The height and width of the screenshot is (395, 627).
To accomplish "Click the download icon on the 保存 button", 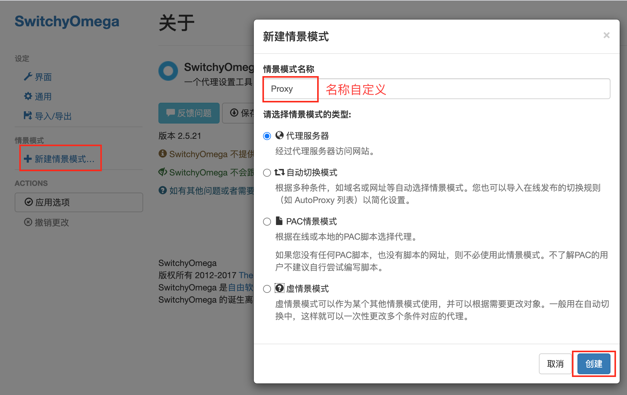I will 234,113.
